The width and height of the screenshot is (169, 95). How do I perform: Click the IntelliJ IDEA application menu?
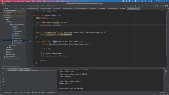8,1
